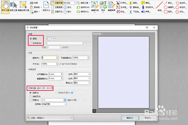This screenshot has width=188, height=125.
Task: Click info icon beside 选择的页面(S)
Action: tap(72, 93)
